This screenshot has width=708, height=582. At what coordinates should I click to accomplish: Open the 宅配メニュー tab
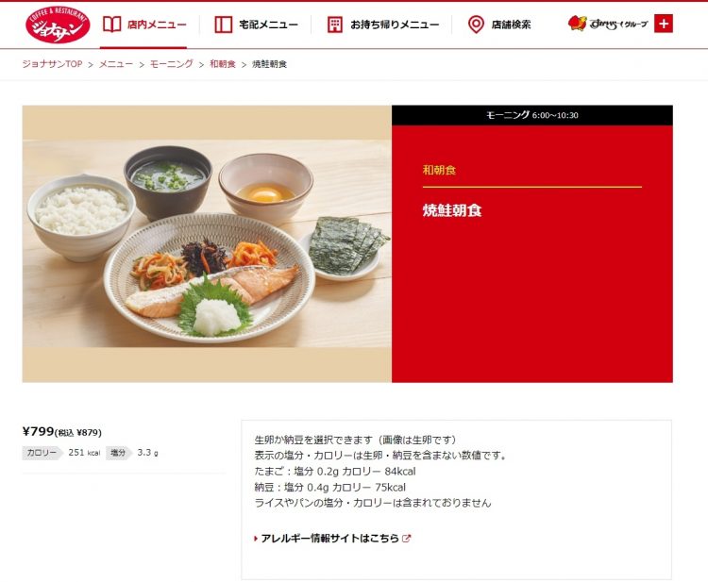pyautogui.click(x=256, y=25)
